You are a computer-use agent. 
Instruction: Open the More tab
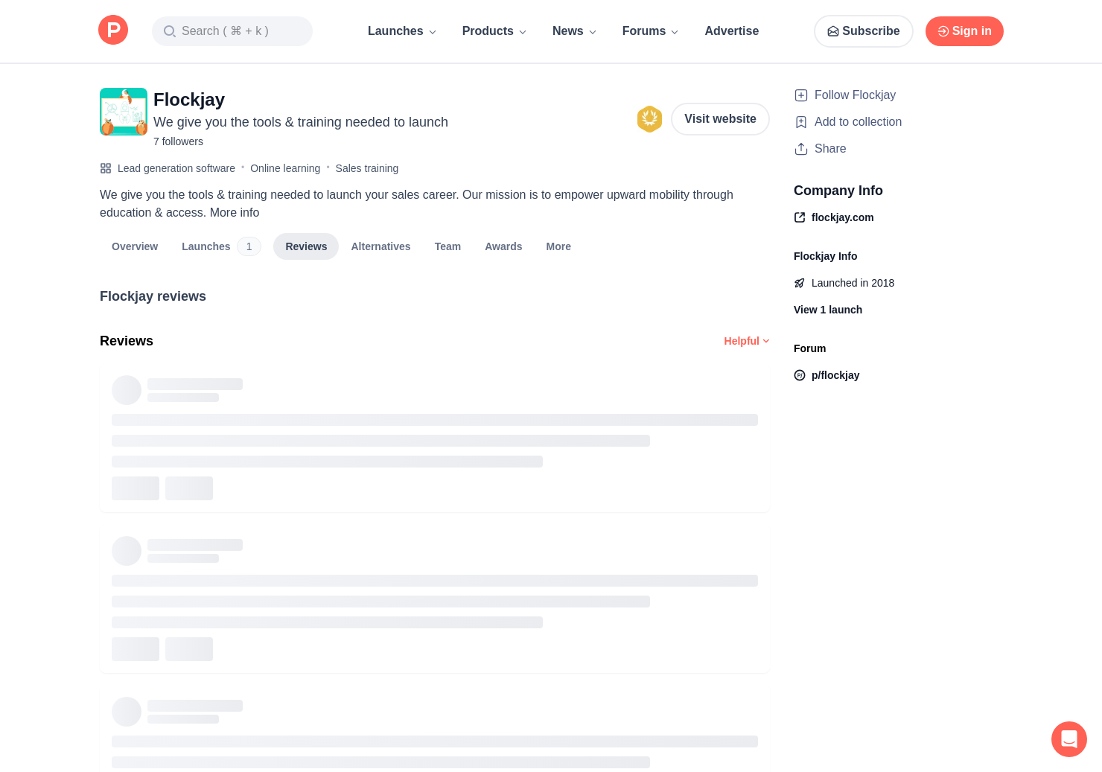point(558,246)
